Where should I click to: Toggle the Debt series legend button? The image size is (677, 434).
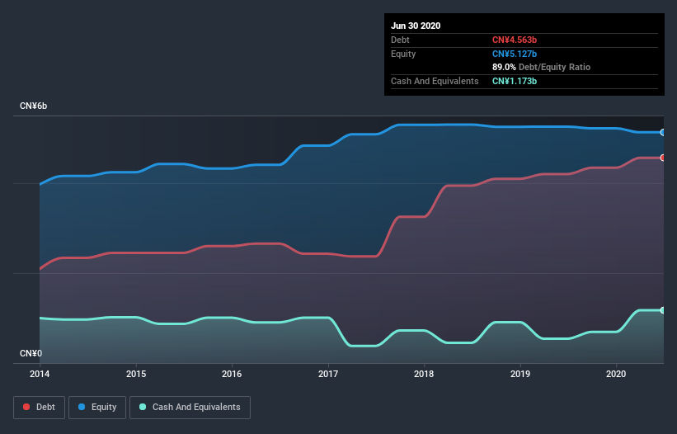tap(40, 408)
